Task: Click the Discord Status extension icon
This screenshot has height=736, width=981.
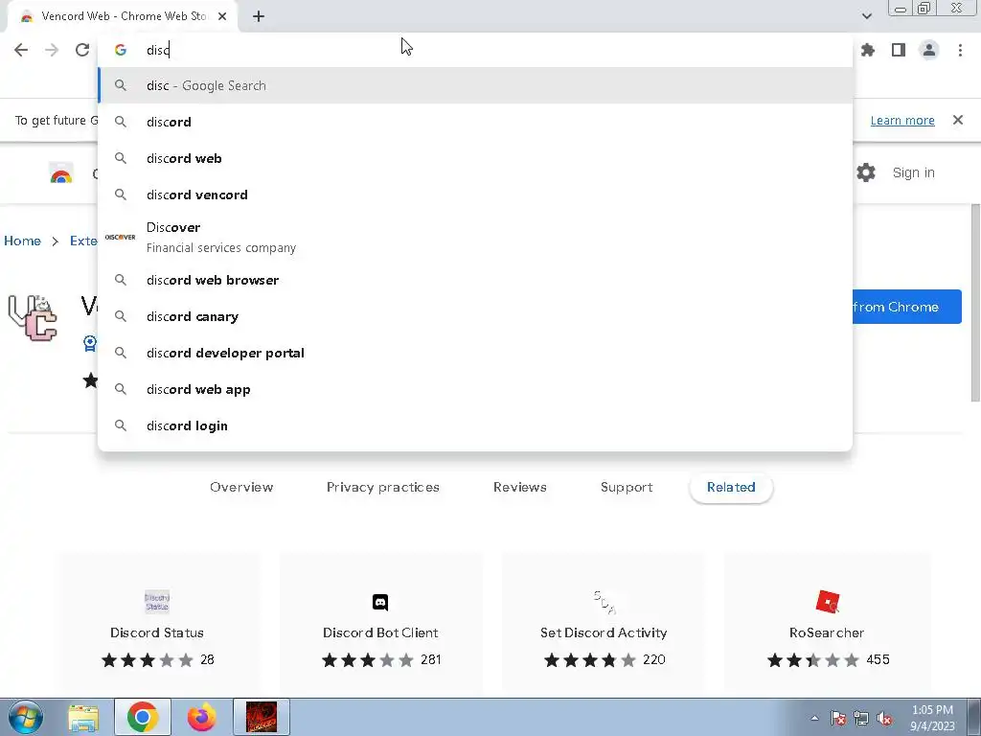Action: [x=157, y=602]
